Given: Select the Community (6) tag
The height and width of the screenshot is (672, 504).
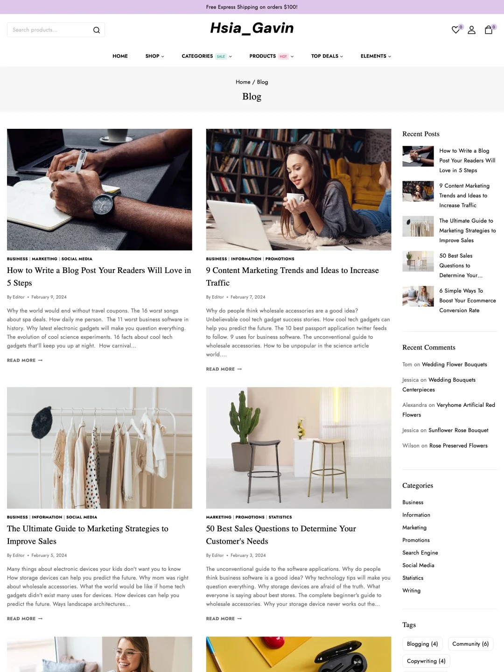Looking at the screenshot, I should [x=471, y=644].
